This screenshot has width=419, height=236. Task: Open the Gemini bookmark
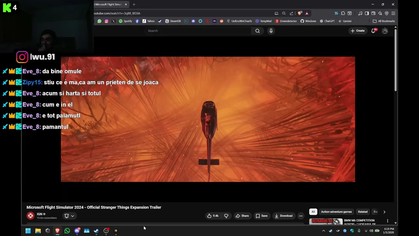click(x=345, y=21)
